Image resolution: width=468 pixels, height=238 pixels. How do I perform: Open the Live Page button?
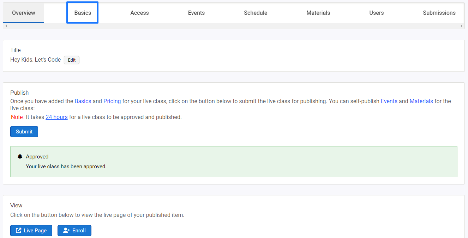(31, 231)
